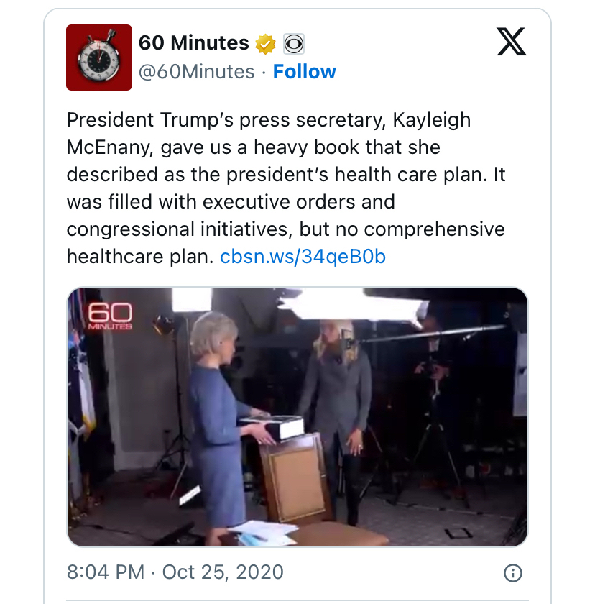Click the bright studio light panel in video

352,303
